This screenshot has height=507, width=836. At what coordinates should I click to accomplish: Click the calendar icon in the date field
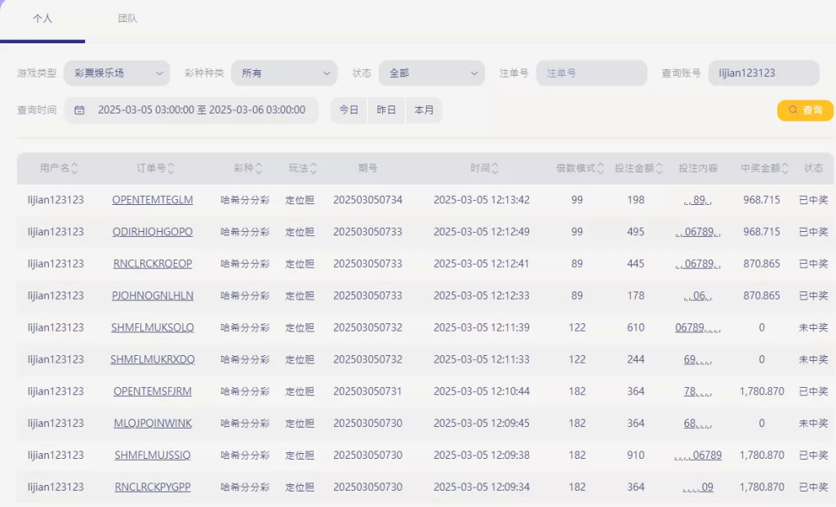[79, 110]
